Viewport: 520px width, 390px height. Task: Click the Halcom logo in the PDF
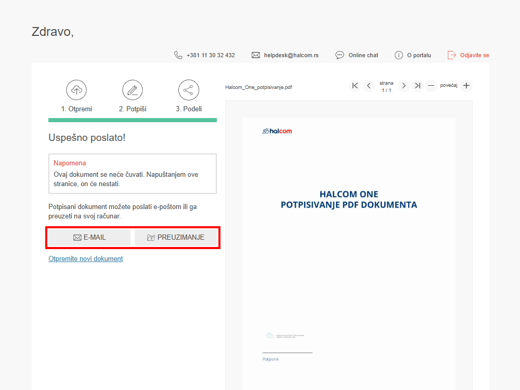click(277, 131)
